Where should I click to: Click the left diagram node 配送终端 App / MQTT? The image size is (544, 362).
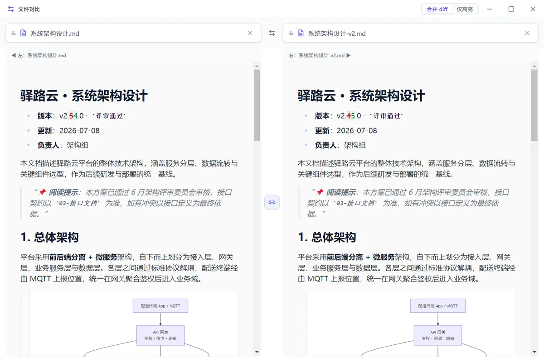click(x=160, y=306)
